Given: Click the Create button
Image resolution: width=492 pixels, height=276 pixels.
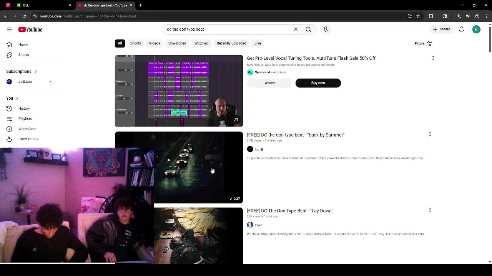Looking at the screenshot, I should (441, 29).
